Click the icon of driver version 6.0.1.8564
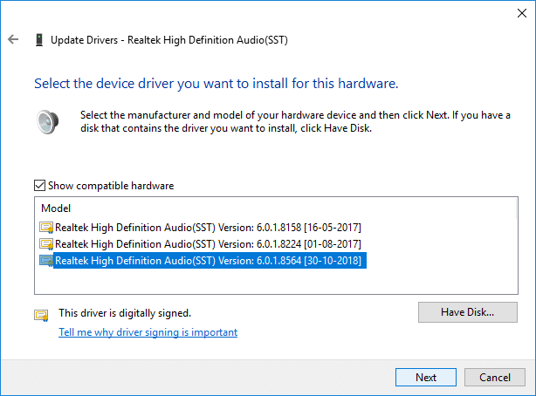The image size is (536, 396). click(x=46, y=261)
